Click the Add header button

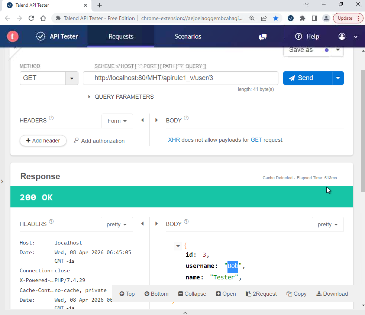(x=43, y=141)
